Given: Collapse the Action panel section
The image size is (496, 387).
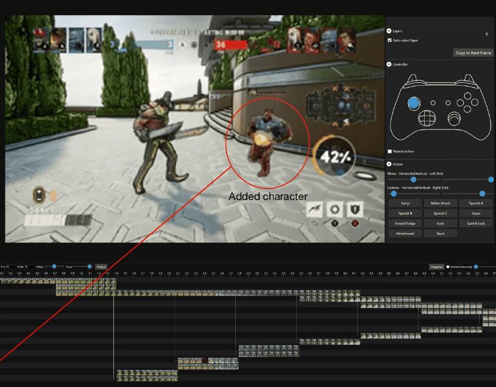Looking at the screenshot, I should click(x=389, y=164).
